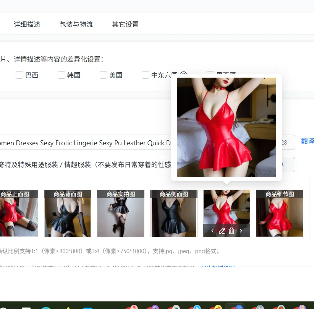
Task: Edit hovered image with pencil icon
Action: [222, 231]
